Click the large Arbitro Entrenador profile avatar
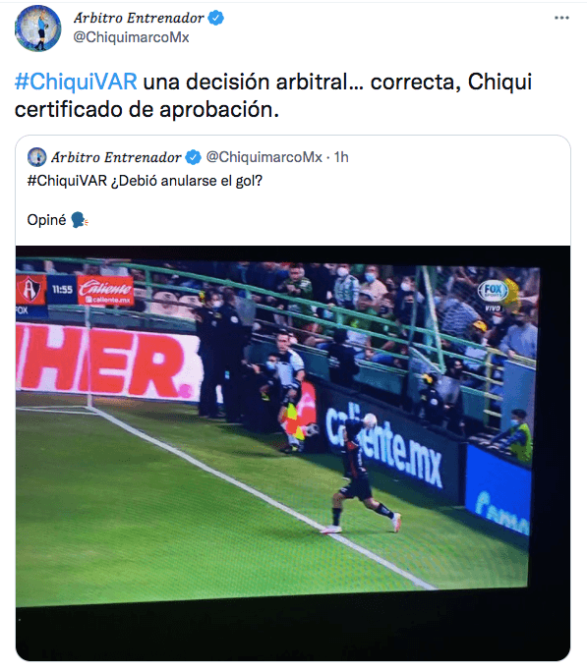Screen dimensions: 587x671 pos(38,28)
